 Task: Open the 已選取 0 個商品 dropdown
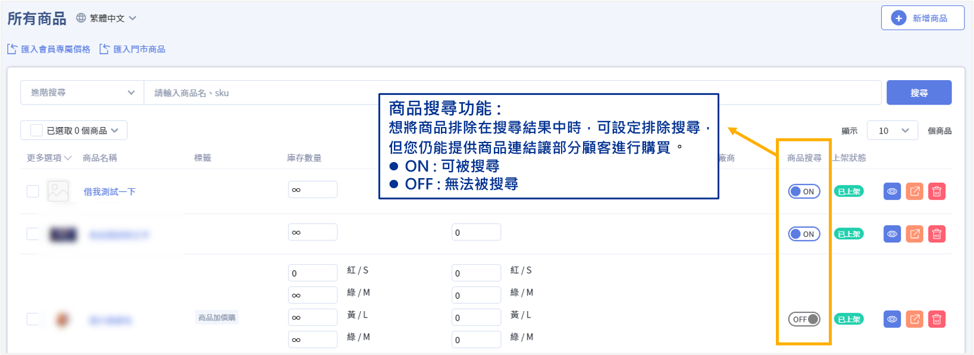(x=74, y=131)
